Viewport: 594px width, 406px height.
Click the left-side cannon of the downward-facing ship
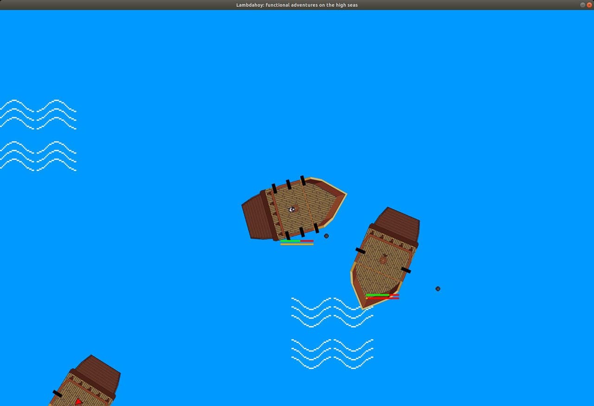(361, 251)
